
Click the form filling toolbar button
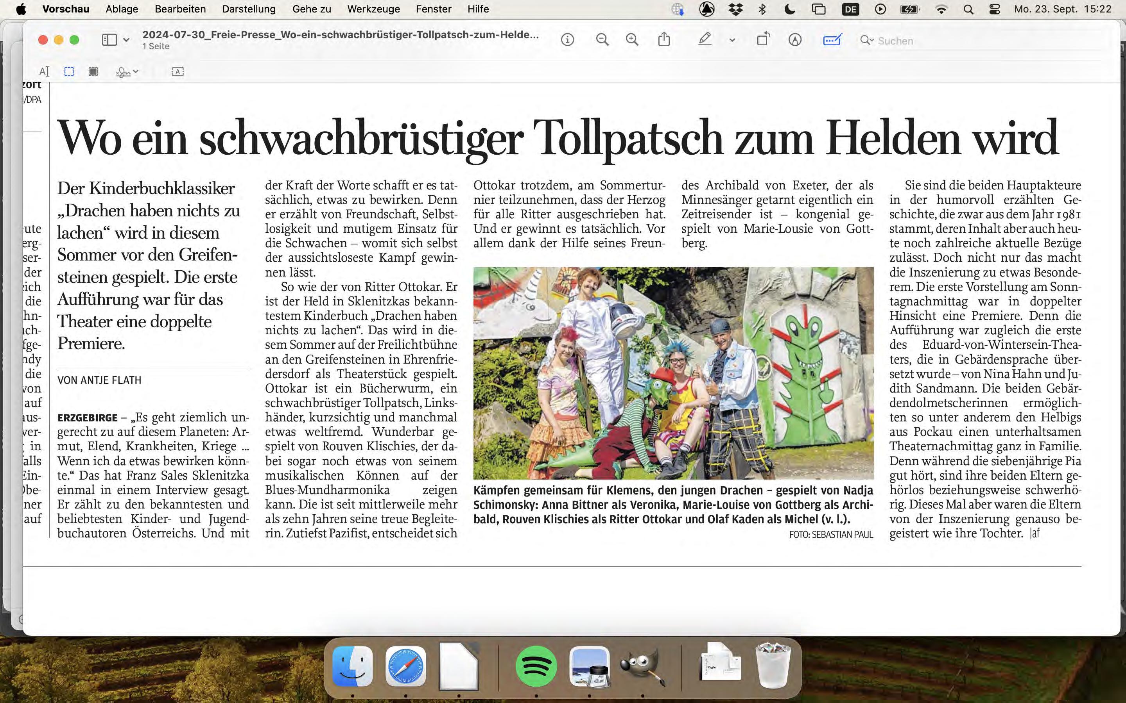(x=832, y=40)
